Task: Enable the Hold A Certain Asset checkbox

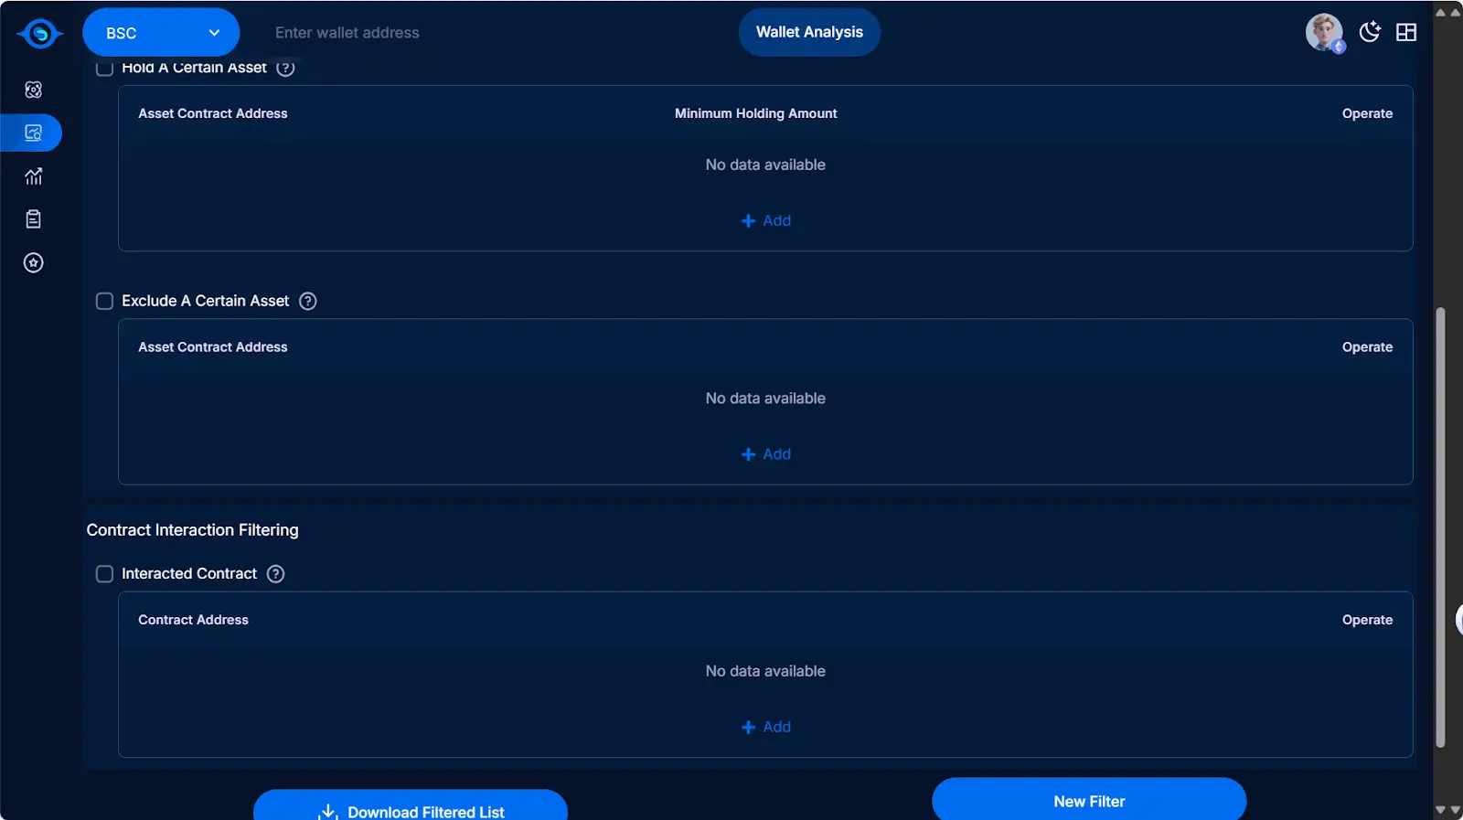Action: (x=105, y=69)
